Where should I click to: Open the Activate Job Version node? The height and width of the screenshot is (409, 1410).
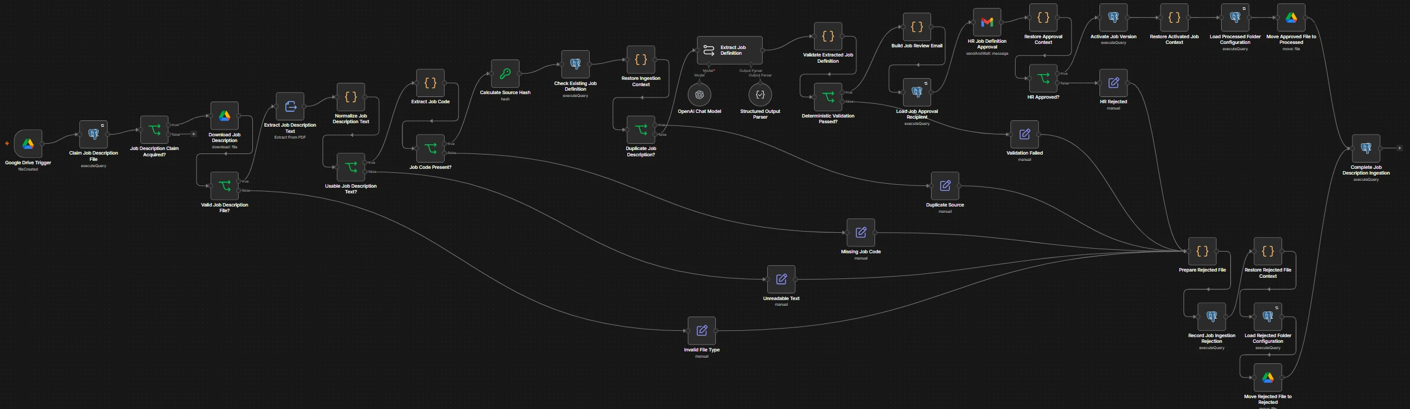click(1113, 18)
